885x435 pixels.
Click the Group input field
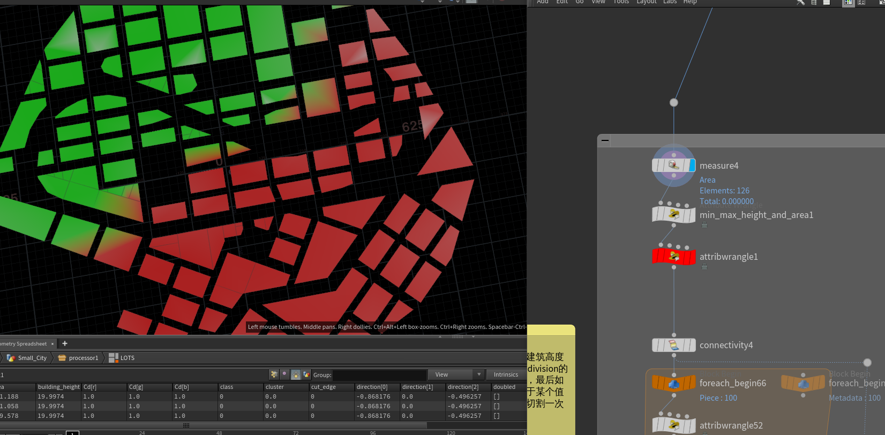click(x=379, y=375)
